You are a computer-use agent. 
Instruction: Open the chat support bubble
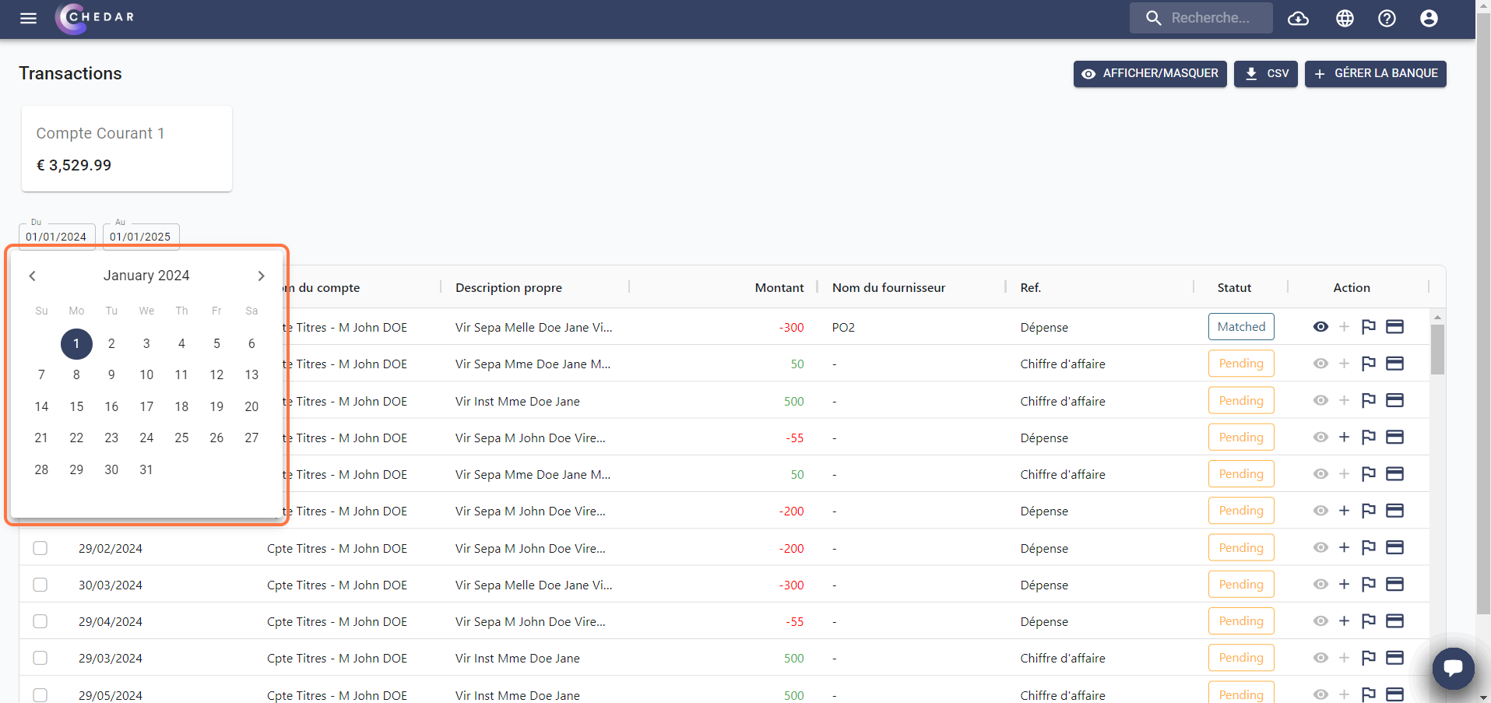1453,668
